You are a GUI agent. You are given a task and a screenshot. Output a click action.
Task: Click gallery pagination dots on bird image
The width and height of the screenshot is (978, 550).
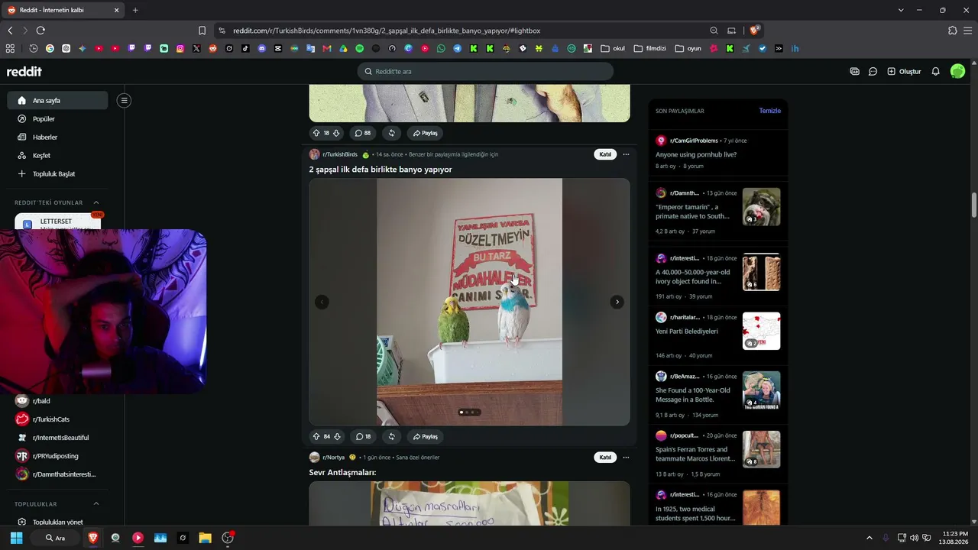click(469, 412)
